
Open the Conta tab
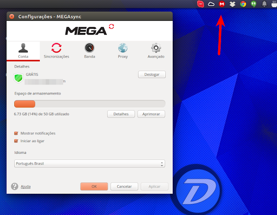tap(23, 51)
